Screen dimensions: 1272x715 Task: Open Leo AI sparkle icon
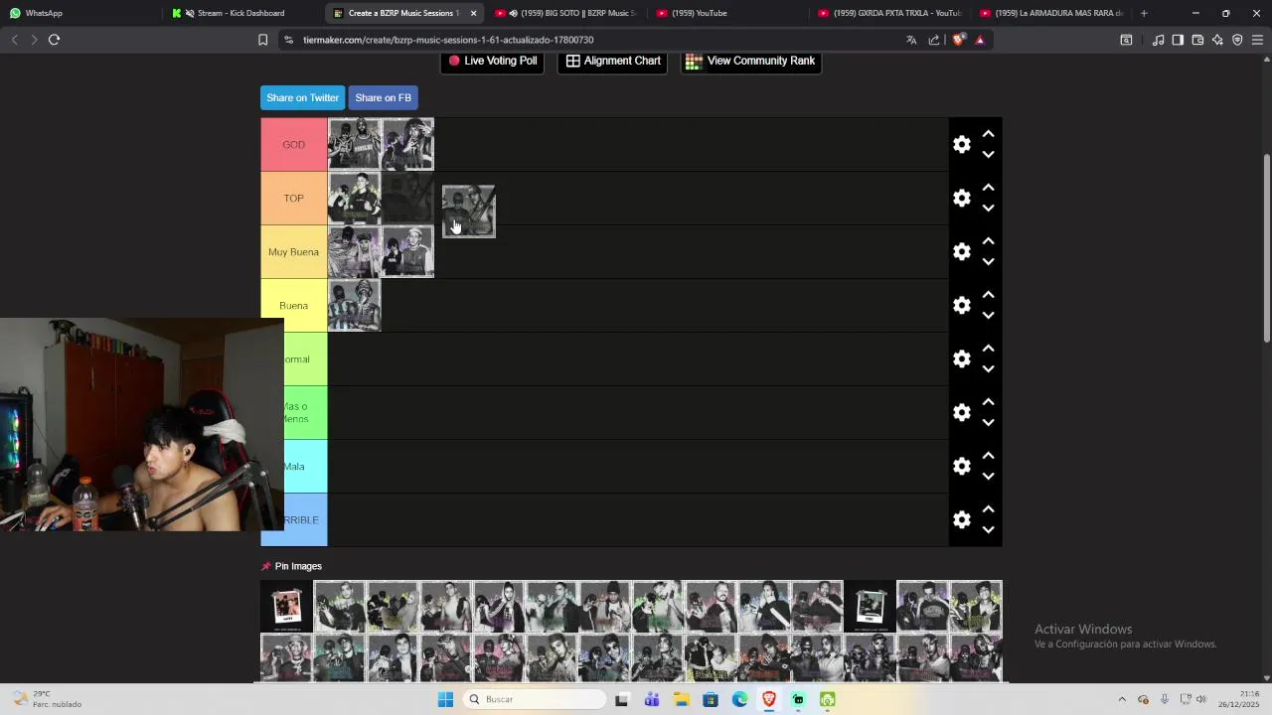click(1217, 40)
